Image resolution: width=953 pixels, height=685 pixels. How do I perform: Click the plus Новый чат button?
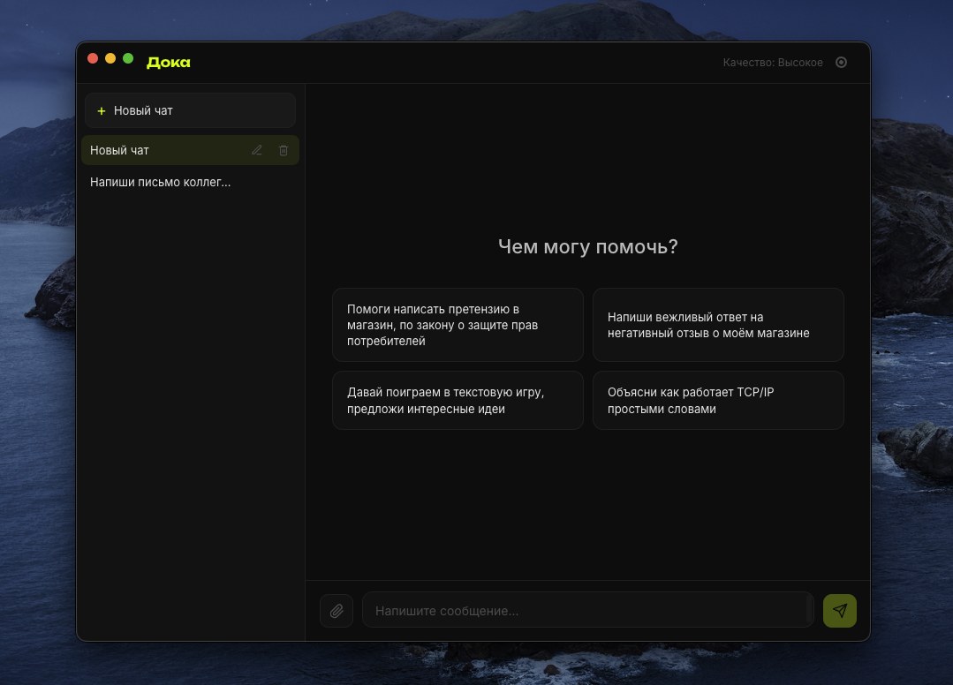click(190, 110)
